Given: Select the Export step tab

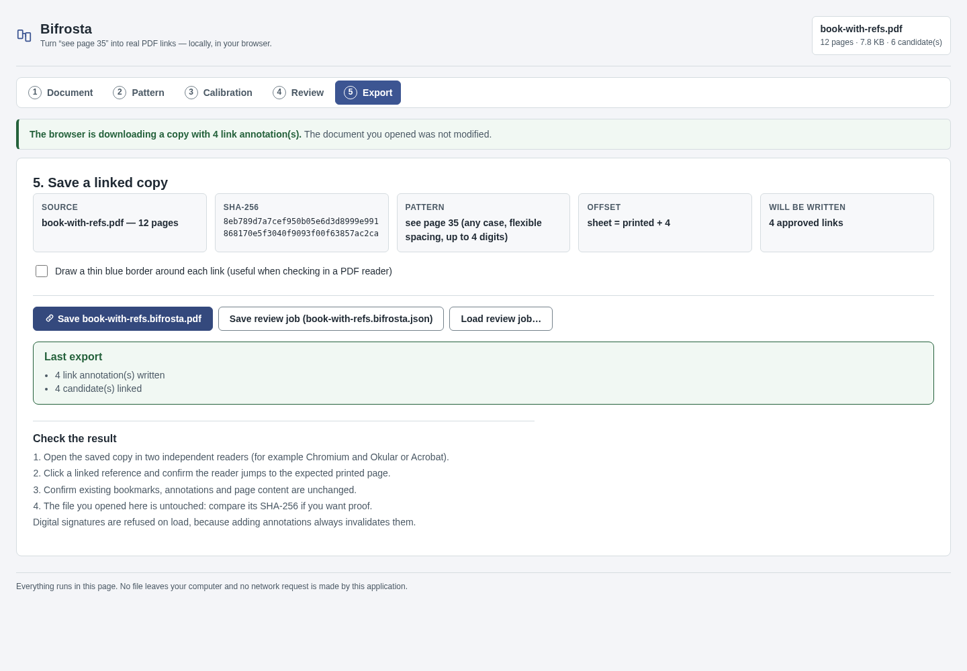Looking at the screenshot, I should click(368, 93).
